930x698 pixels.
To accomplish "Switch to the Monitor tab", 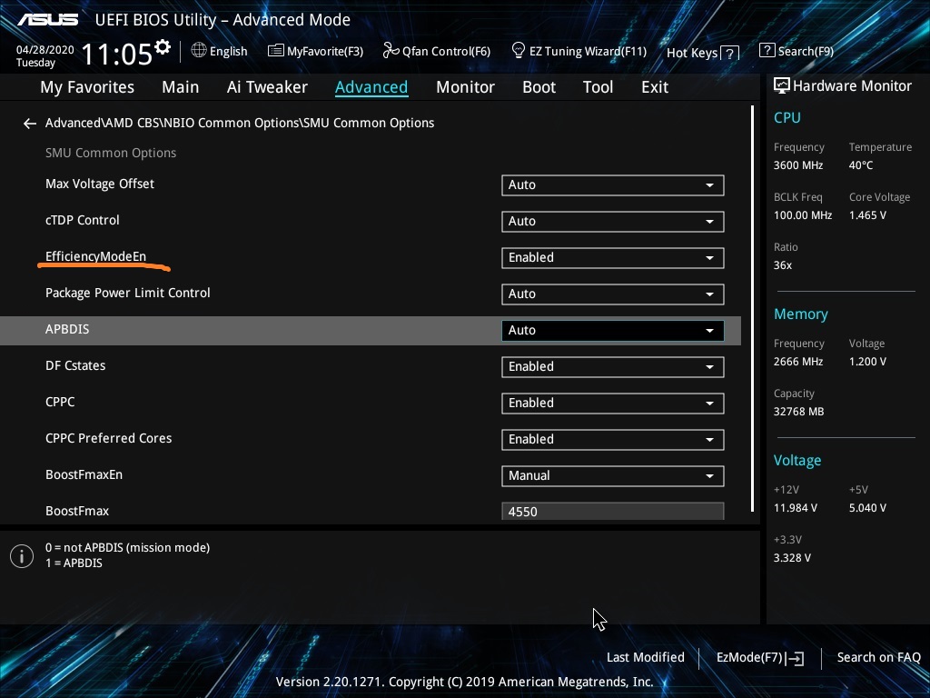I will pos(466,87).
